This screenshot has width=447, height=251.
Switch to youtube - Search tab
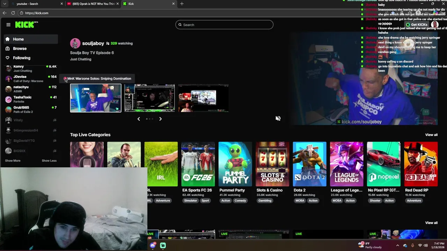click(37, 4)
